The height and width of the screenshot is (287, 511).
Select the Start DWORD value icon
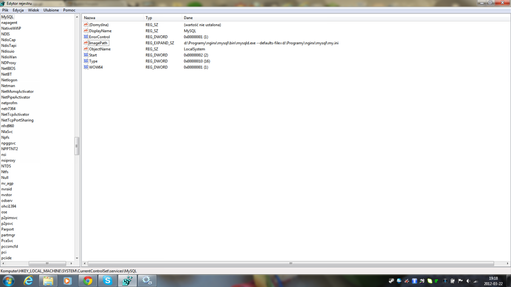(x=86, y=55)
